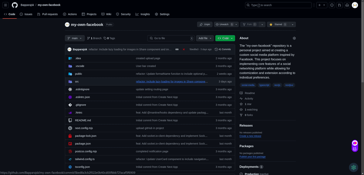
Task: Open the user profile avatar
Action: coord(355,5)
